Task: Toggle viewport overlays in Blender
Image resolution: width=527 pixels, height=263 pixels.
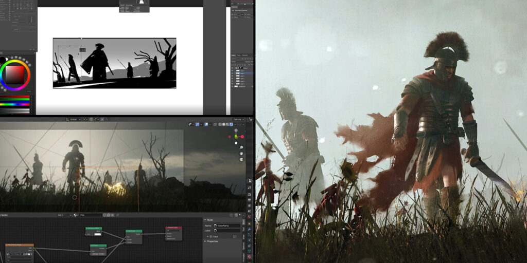Action: (206, 124)
